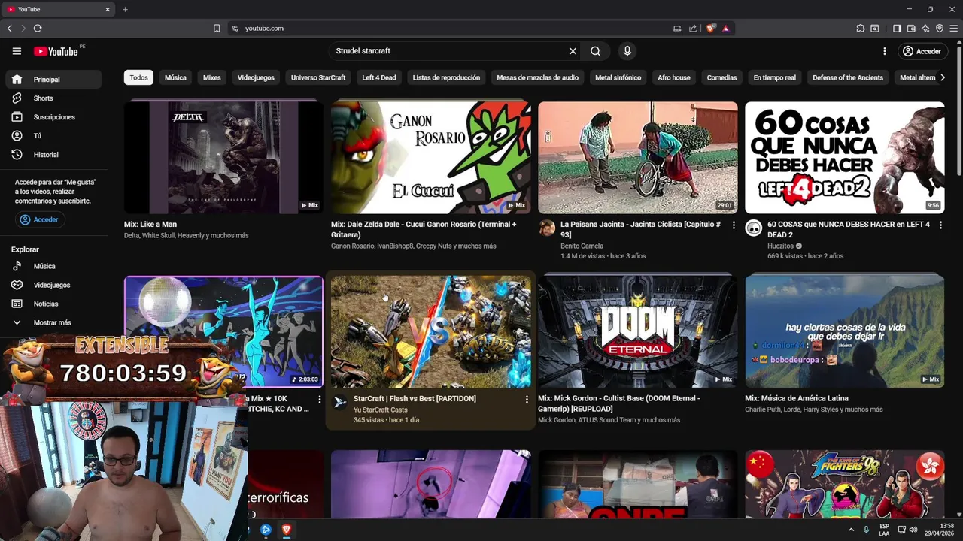Open the Yu StarCraft Casts channel link
963x541 pixels.
(381, 410)
